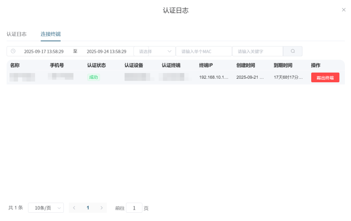Switch to the 认证日志 tab
Screen dimensions: 351x221
[x=17, y=34]
